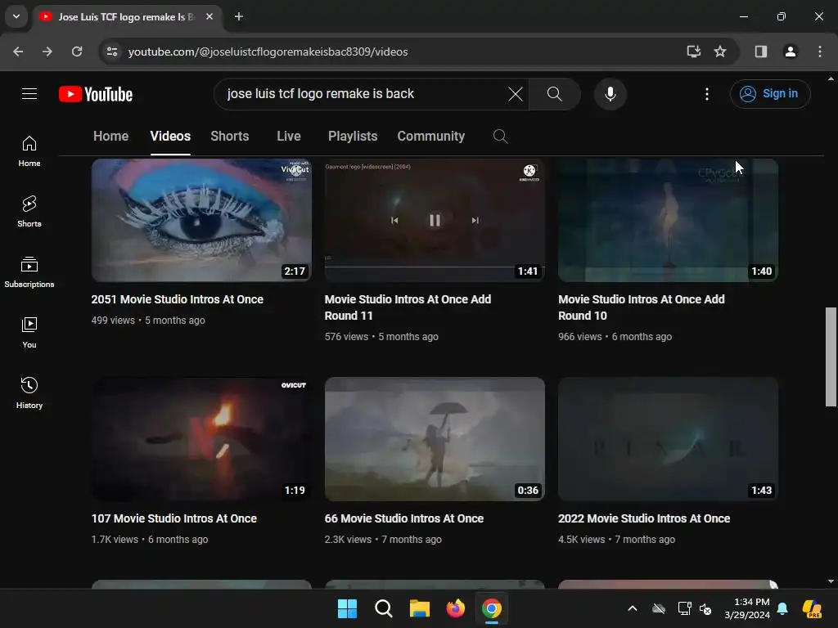Open the Playlists tab
Image resolution: width=838 pixels, height=628 pixels.
pos(353,137)
